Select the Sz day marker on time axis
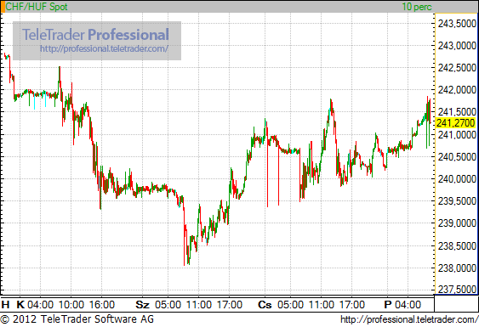 [142, 304]
